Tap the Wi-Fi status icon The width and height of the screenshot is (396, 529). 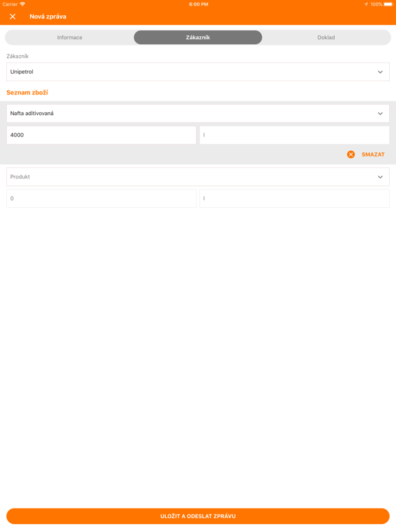[23, 4]
